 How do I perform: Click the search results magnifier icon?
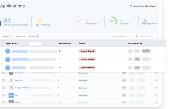coord(137,37)
